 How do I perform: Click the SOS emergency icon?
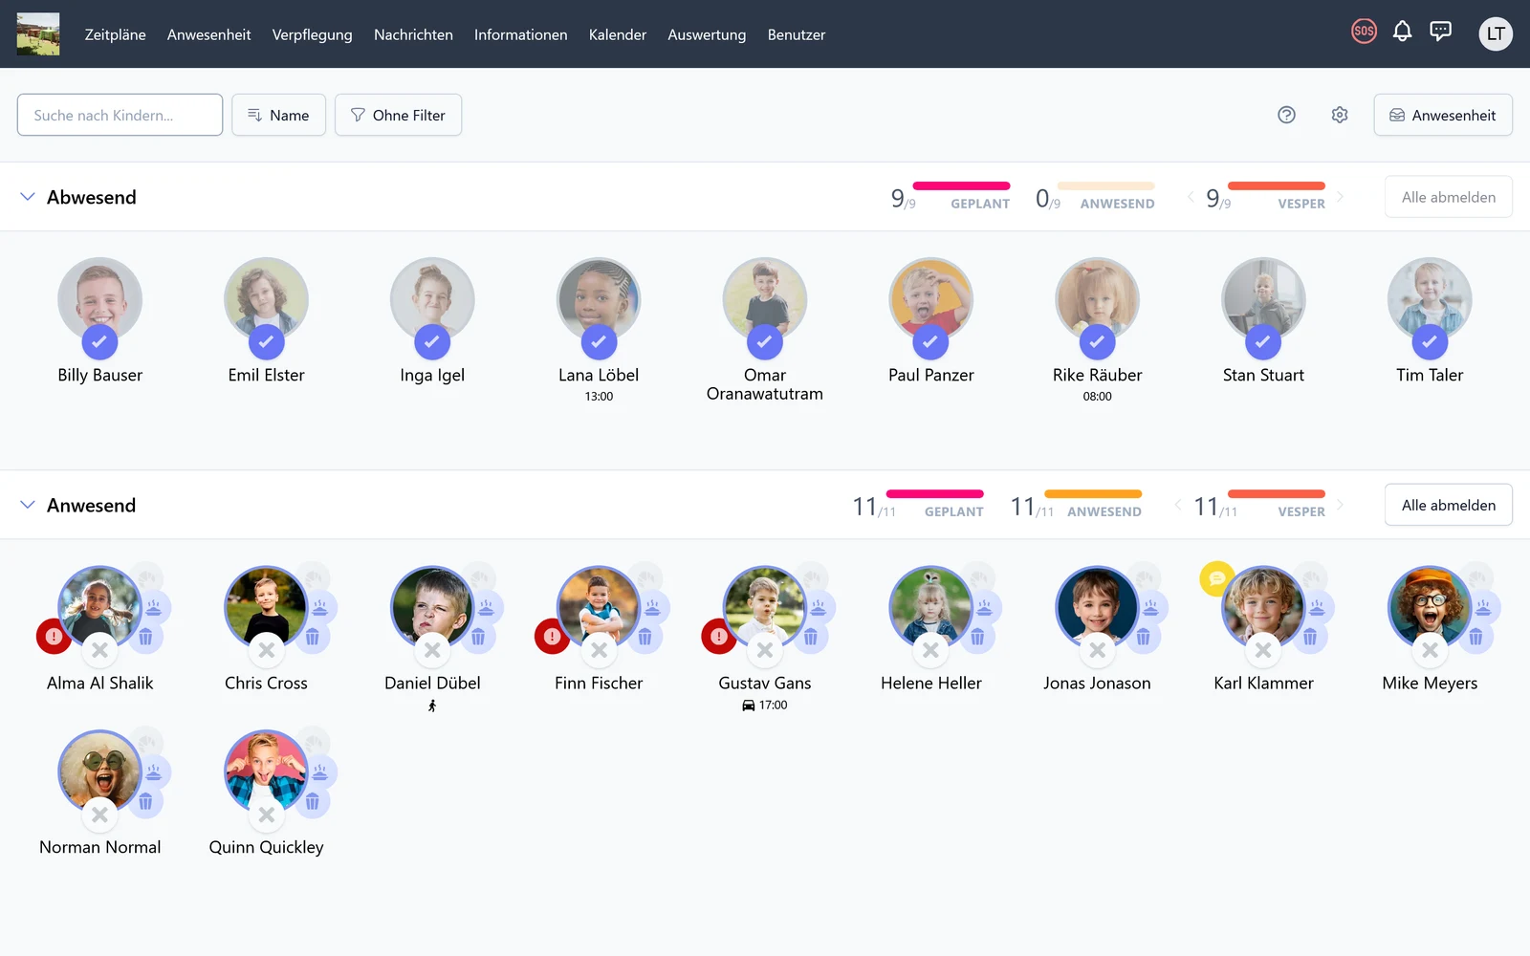pos(1364,32)
